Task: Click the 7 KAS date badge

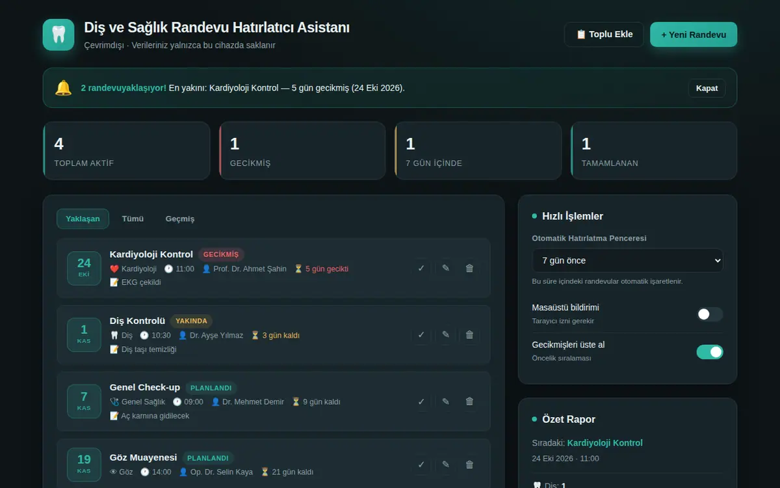Action: pos(84,401)
